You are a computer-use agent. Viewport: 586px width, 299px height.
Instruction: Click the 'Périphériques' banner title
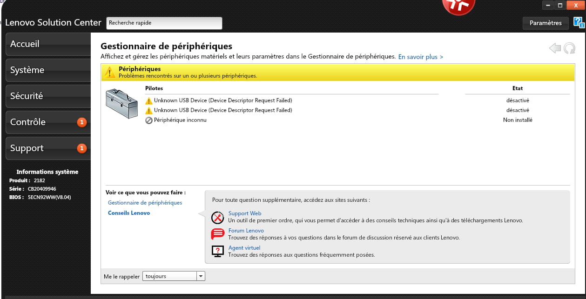click(140, 69)
